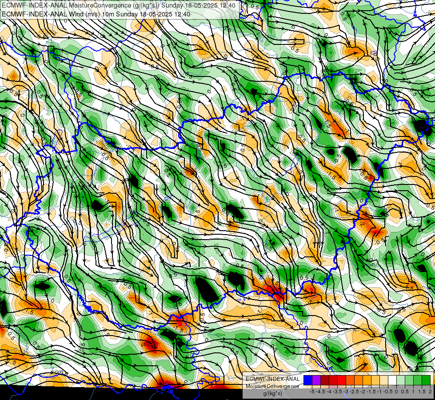
Task: Click the -3 tick label in the legend
Action: tap(346, 392)
